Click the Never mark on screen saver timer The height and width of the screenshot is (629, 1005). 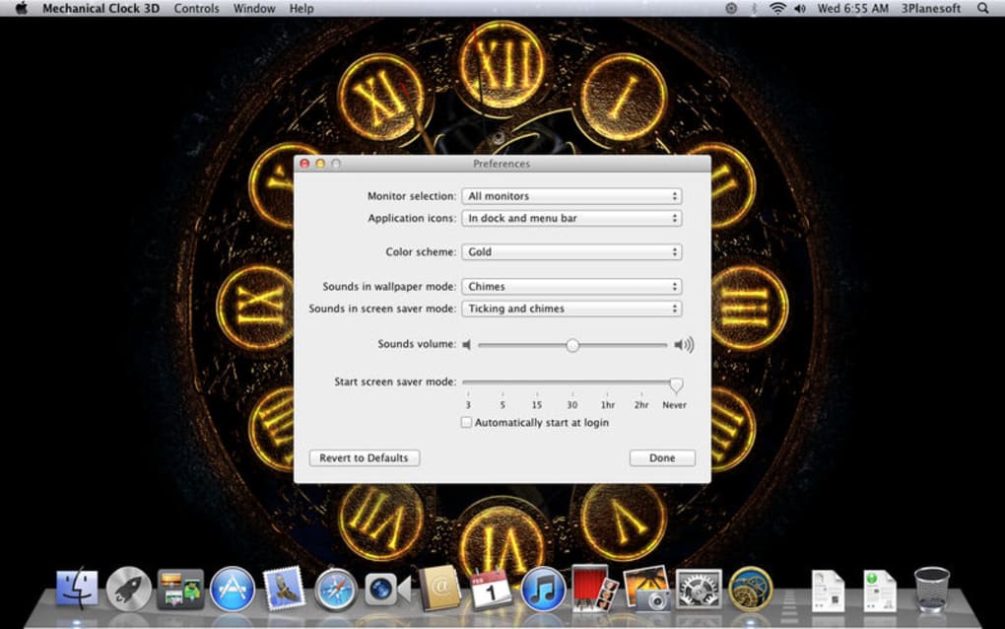674,404
